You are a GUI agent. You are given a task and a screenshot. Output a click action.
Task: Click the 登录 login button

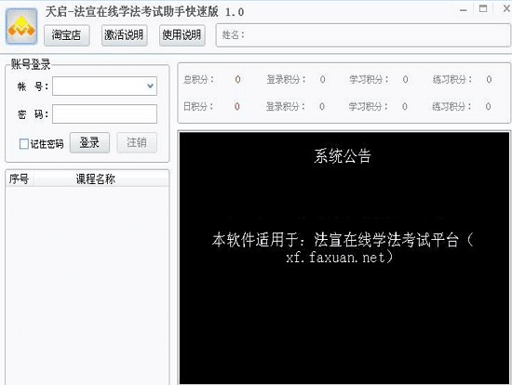[x=89, y=142]
